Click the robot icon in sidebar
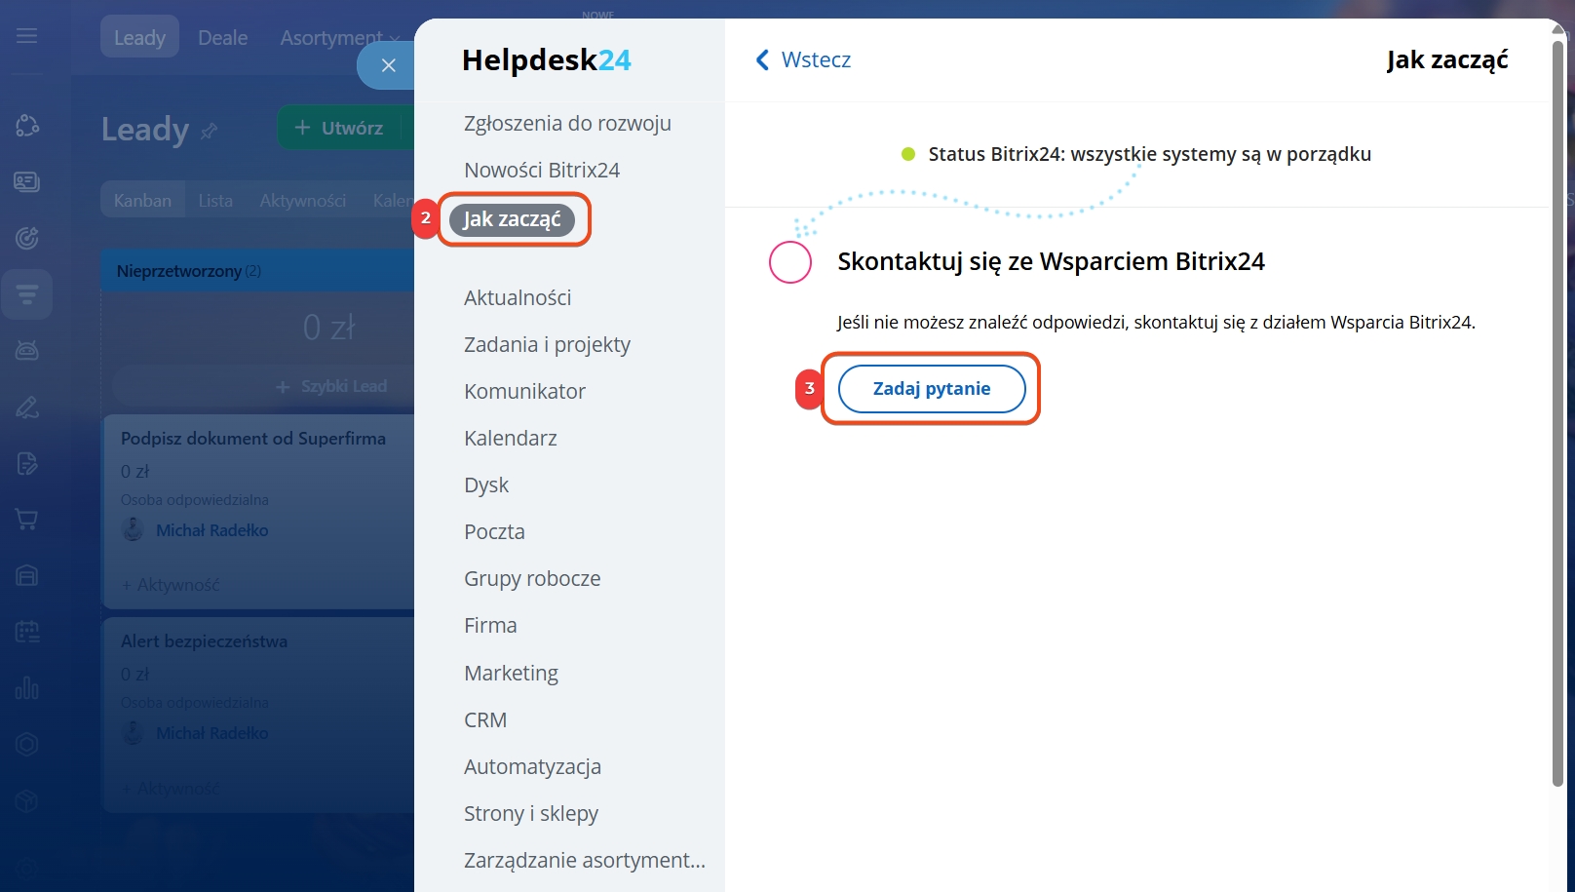The width and height of the screenshot is (1575, 892). click(27, 350)
